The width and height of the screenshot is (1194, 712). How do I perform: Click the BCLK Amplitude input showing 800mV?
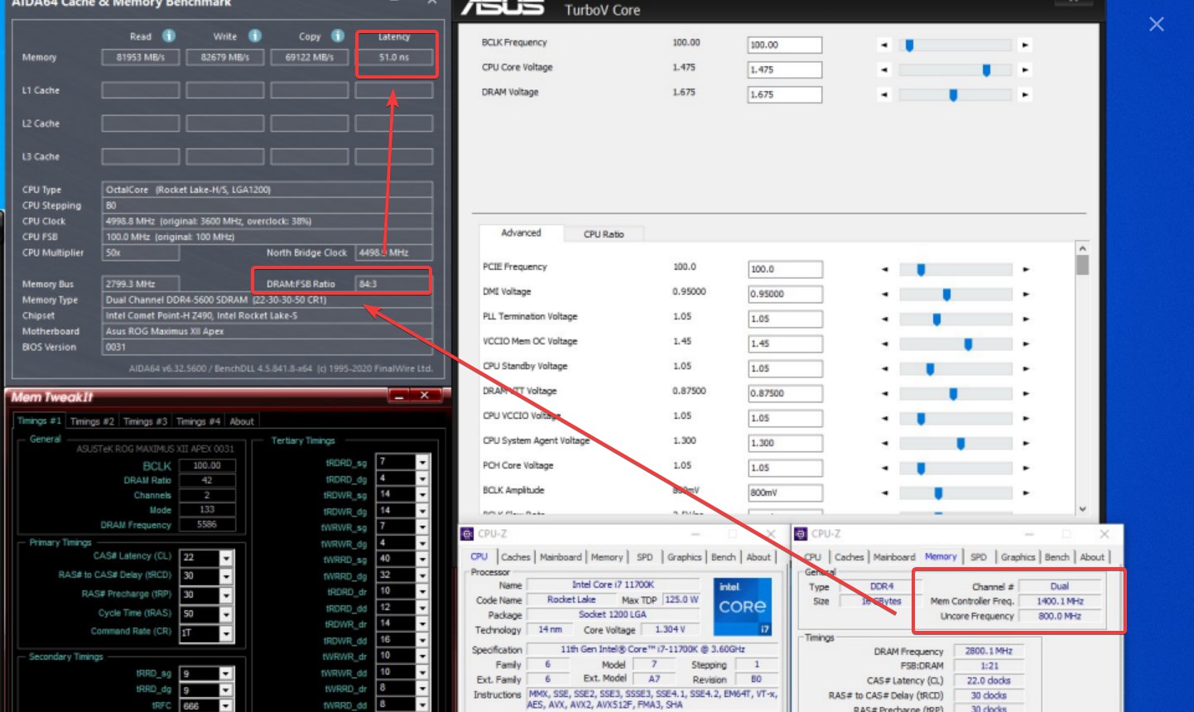[785, 493]
